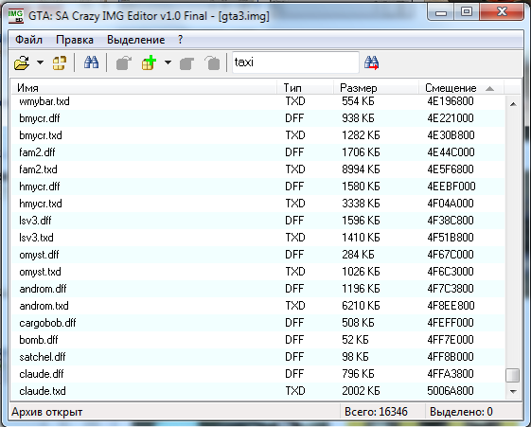Screen dimensions: 531x427
Task: Open the Правка menu
Action: click(75, 40)
